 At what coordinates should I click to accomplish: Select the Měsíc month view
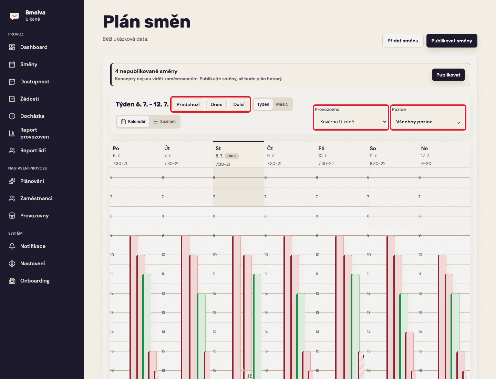click(282, 104)
